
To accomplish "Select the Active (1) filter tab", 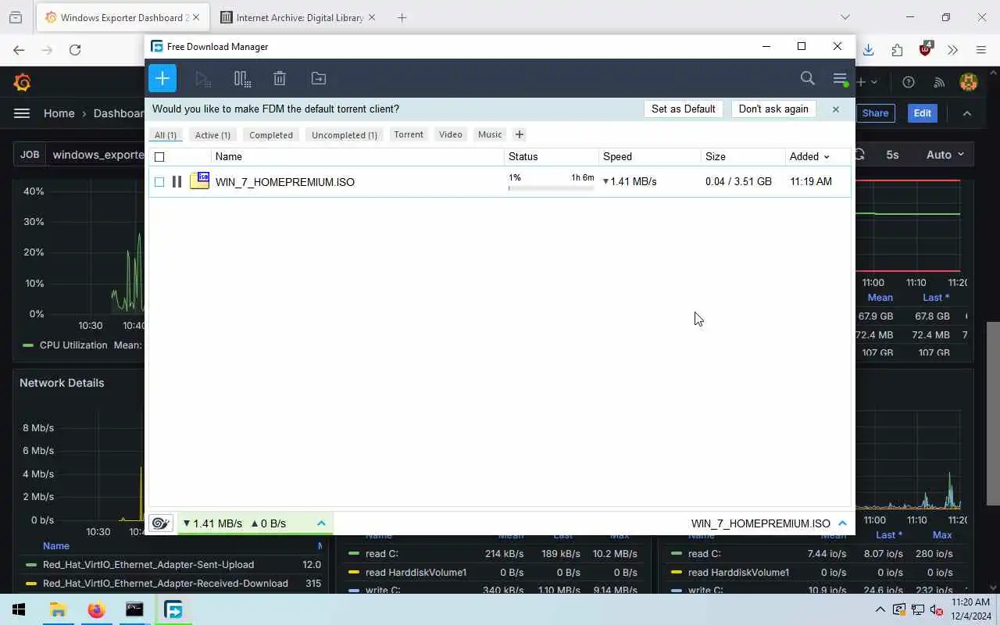I will pos(212,135).
